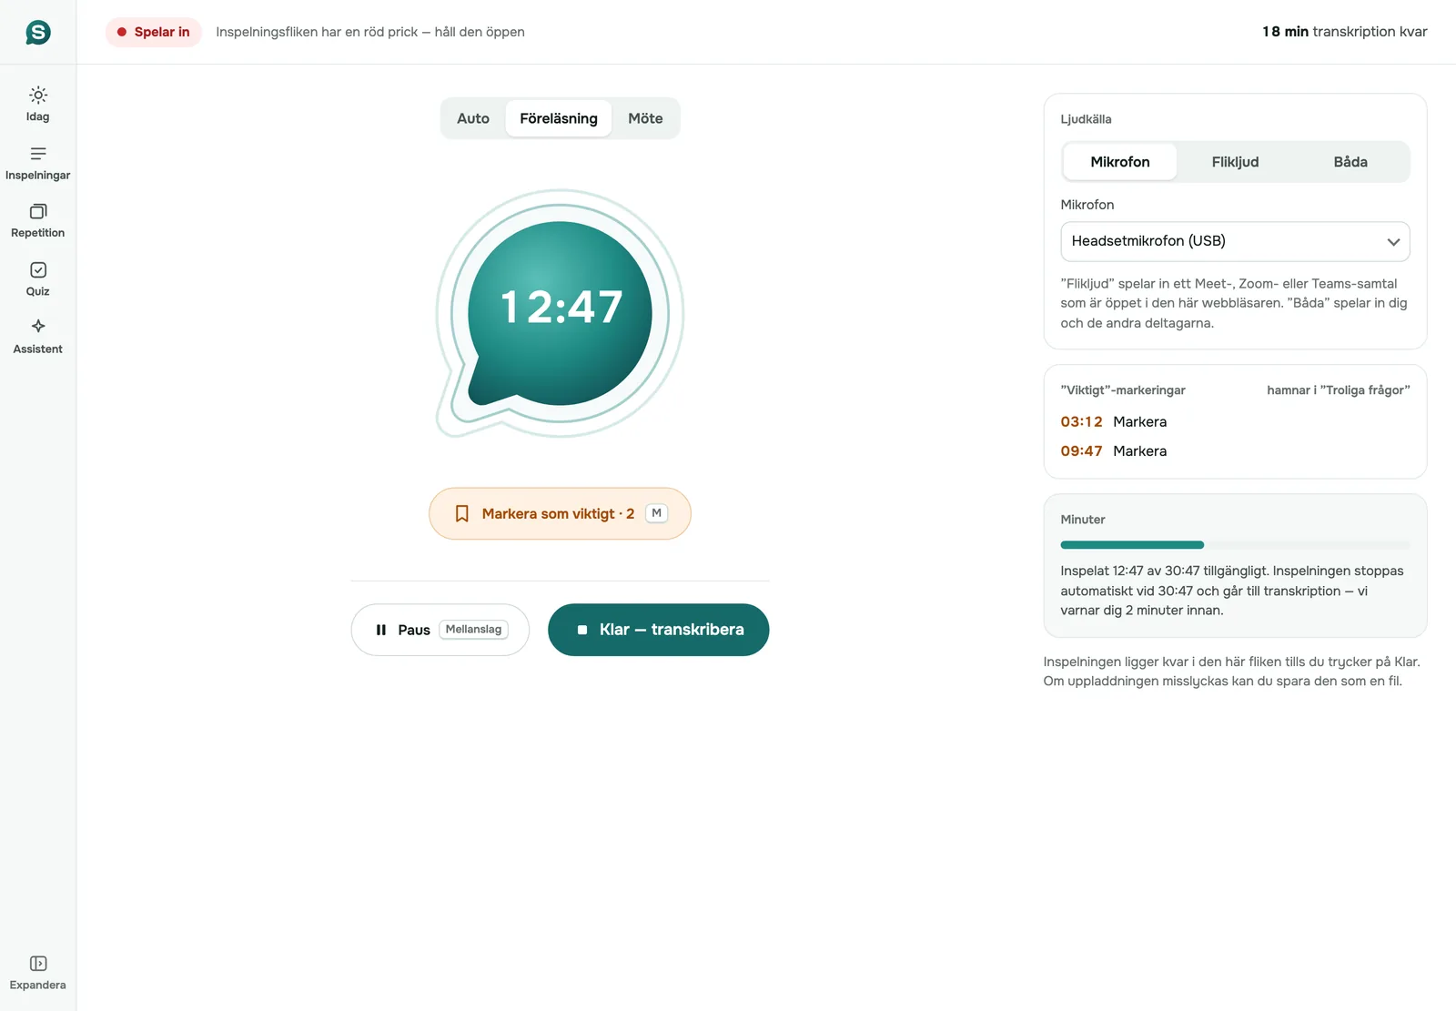This screenshot has height=1011, width=1456.
Task: Open the Assistent sparkle icon
Action: click(38, 327)
